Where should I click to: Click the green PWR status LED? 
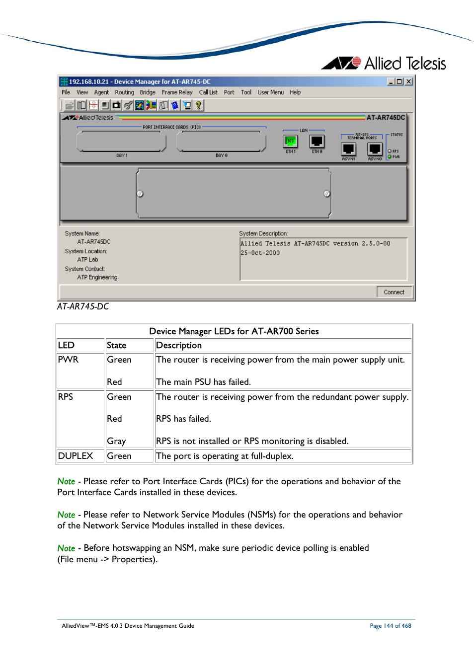click(390, 156)
